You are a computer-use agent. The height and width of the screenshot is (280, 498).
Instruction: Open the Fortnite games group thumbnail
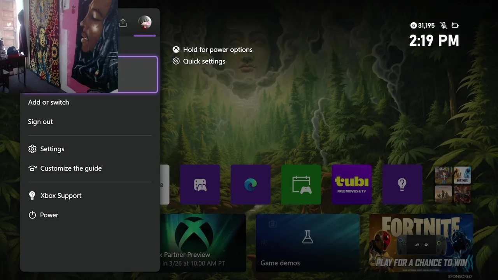462,175
